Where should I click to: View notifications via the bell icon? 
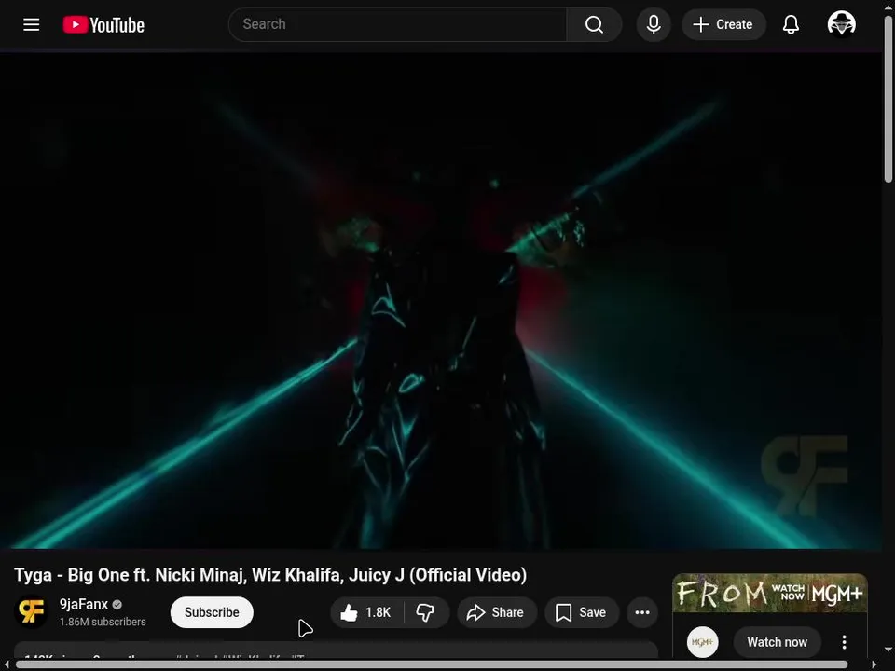point(791,24)
